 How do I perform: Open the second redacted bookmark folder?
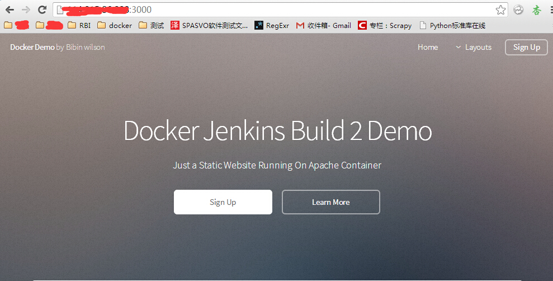click(49, 25)
